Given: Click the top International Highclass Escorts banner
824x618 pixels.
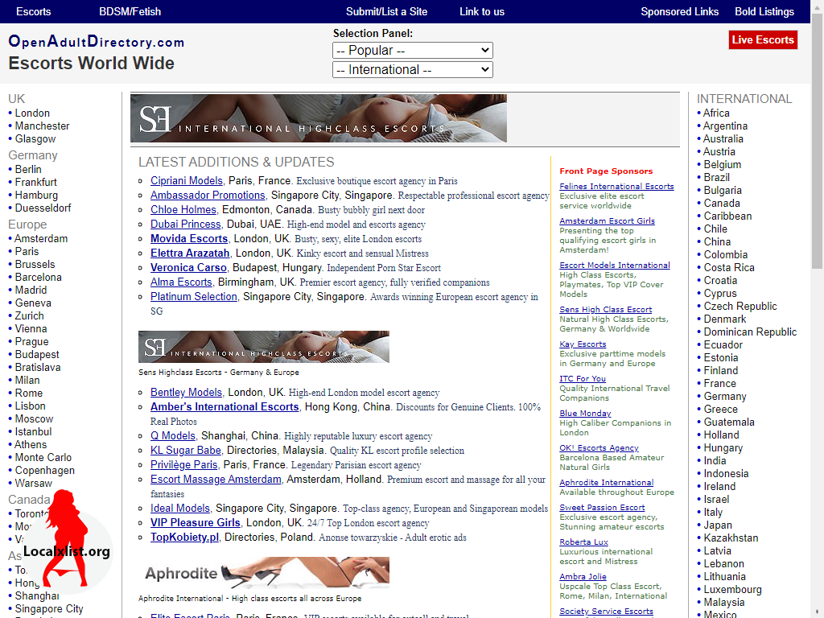Looking at the screenshot, I should [319, 118].
